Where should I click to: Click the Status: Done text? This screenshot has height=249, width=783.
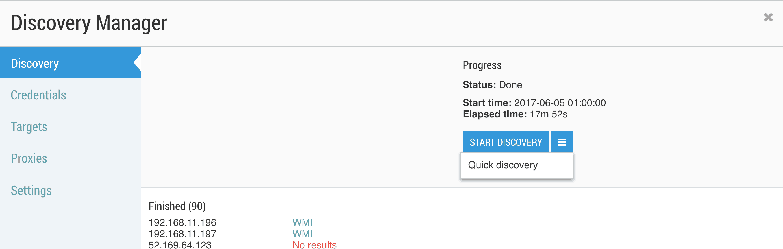point(492,85)
